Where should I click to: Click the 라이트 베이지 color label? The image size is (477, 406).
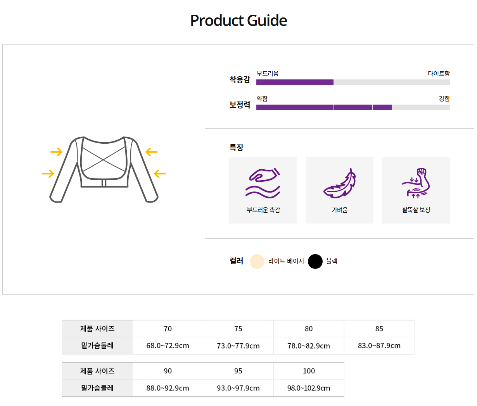pyautogui.click(x=286, y=261)
